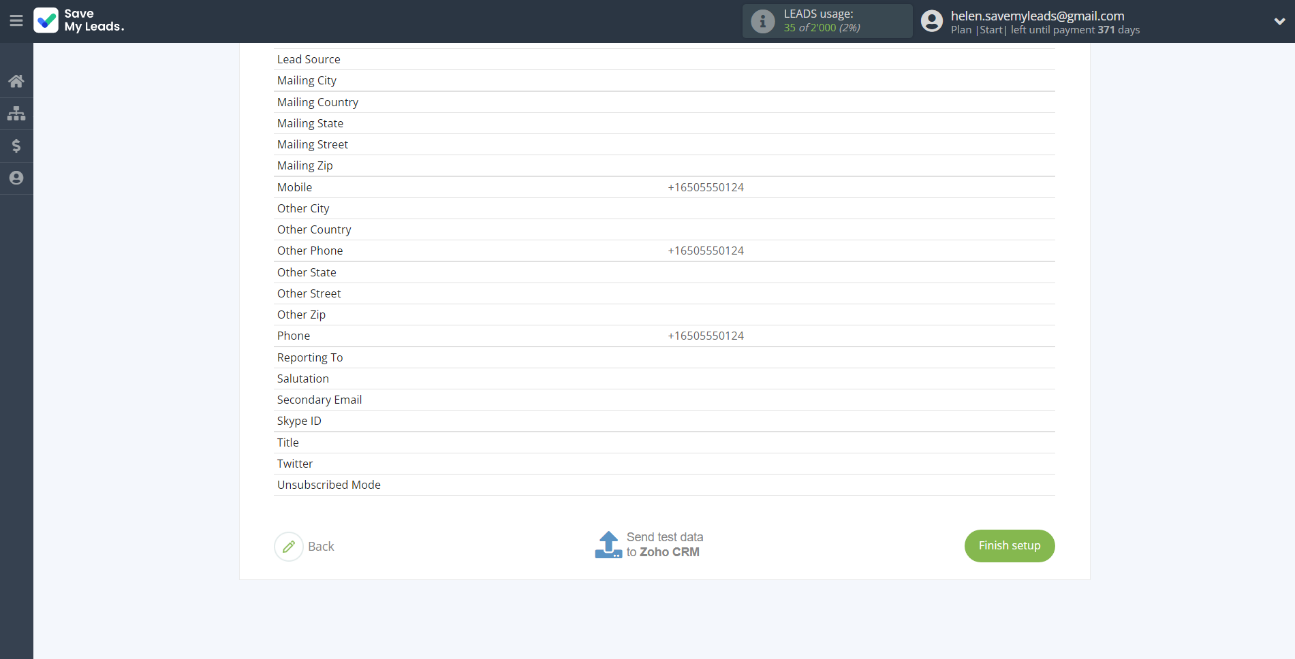The width and height of the screenshot is (1295, 659).
Task: Select the Mailing Zip row
Action: [x=664, y=165]
